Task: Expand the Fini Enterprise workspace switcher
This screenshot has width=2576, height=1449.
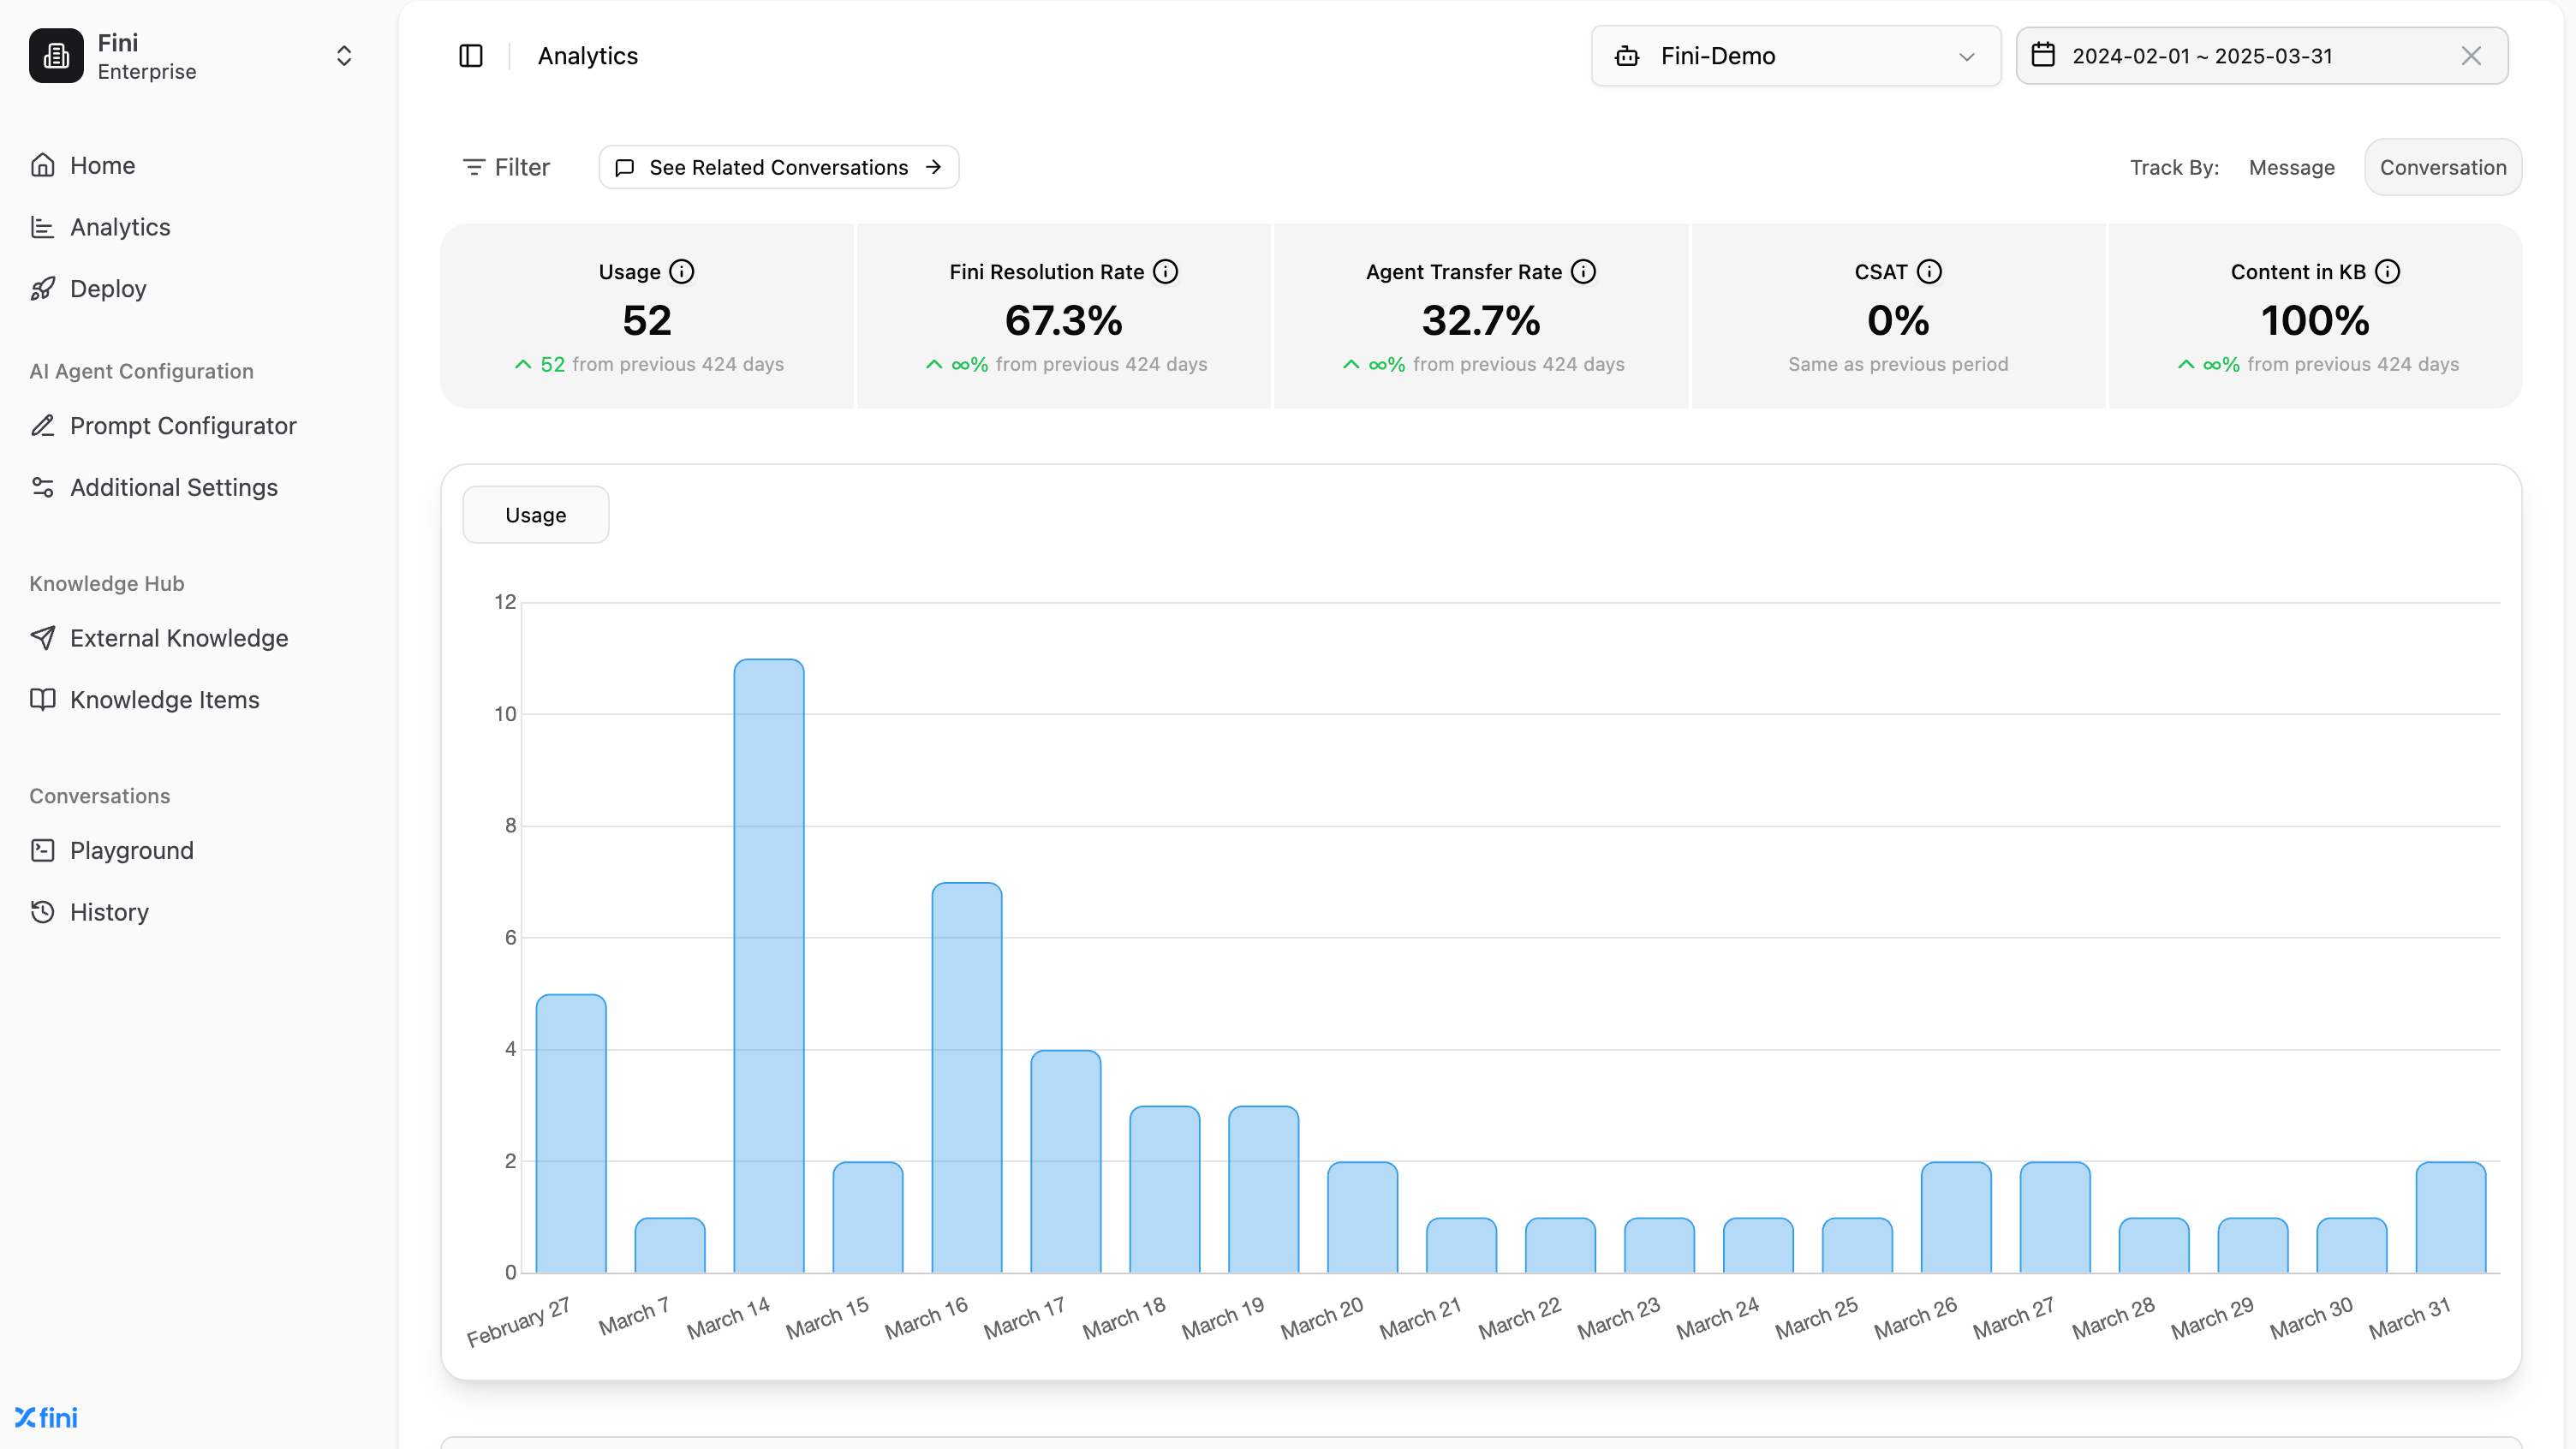Action: tap(343, 56)
